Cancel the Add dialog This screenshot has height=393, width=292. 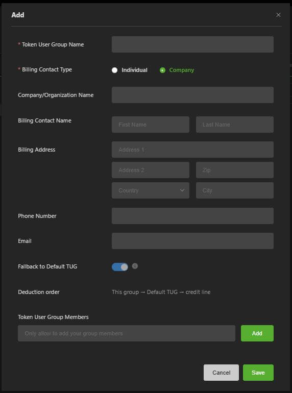[x=221, y=373]
